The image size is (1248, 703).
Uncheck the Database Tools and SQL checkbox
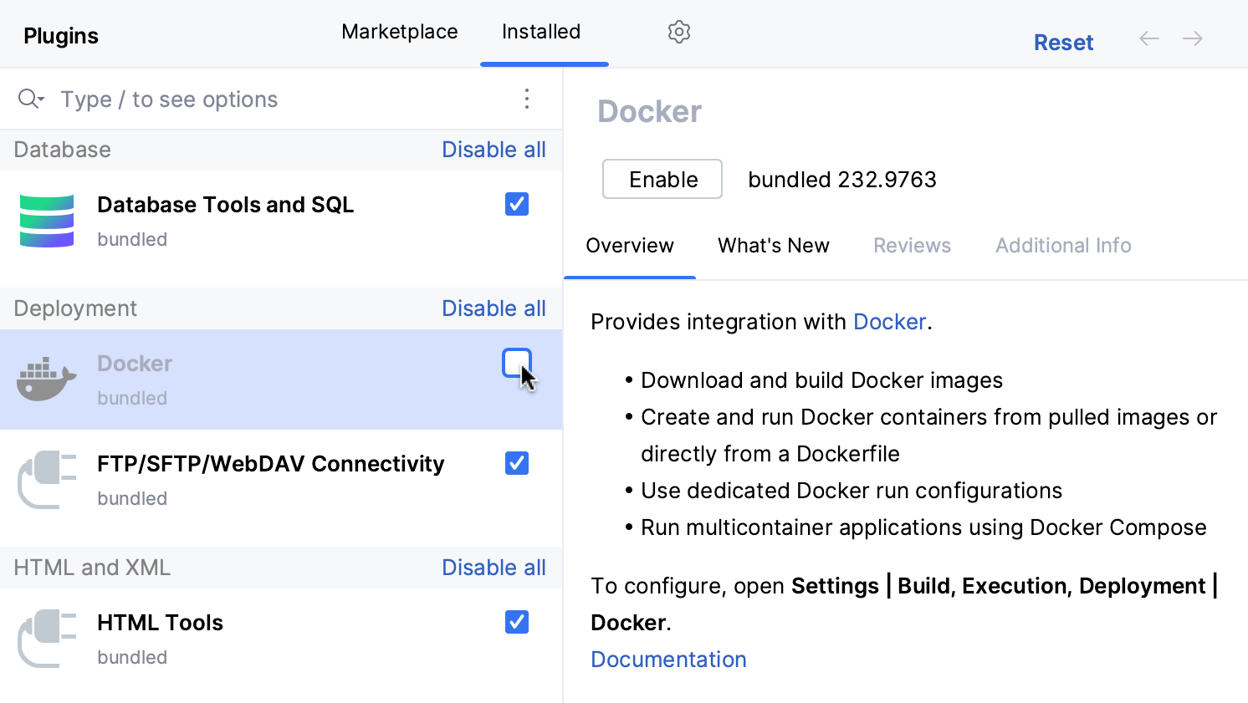click(x=516, y=204)
